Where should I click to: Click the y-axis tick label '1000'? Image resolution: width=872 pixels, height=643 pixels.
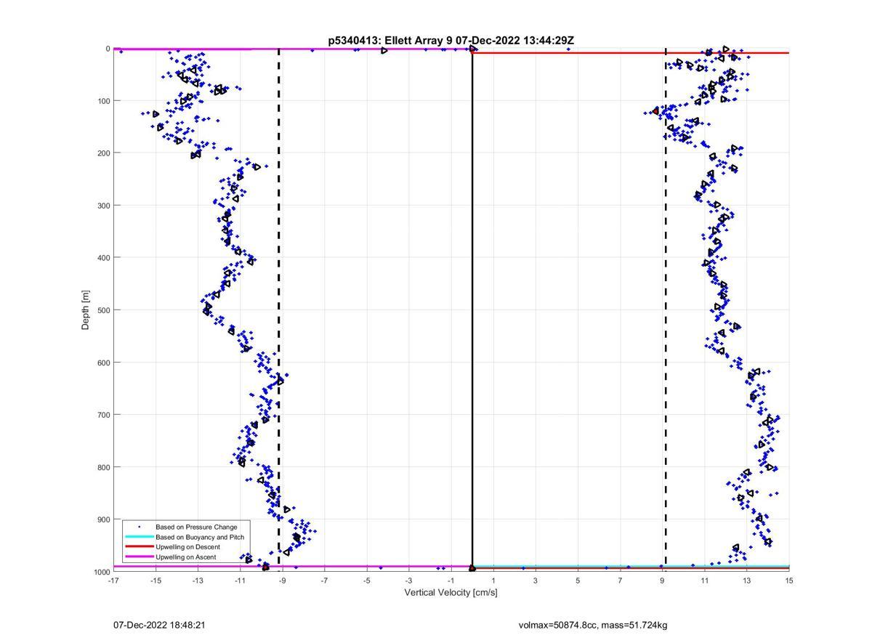(x=101, y=572)
